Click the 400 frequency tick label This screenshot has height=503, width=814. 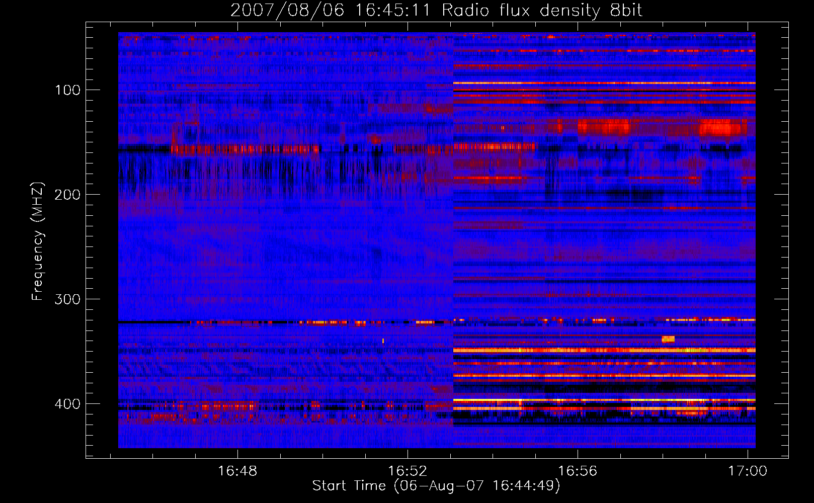coord(67,404)
